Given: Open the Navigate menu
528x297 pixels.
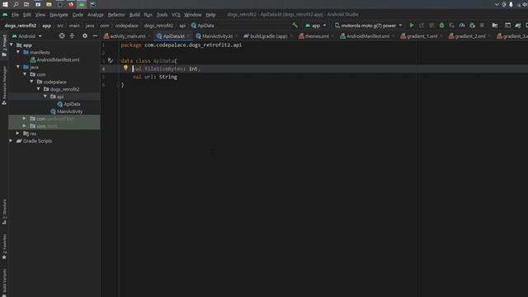Looking at the screenshot, I should click(59, 15).
